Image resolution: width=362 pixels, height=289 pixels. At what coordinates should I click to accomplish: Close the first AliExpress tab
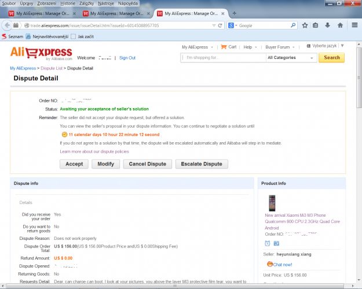pyautogui.click(x=74, y=14)
